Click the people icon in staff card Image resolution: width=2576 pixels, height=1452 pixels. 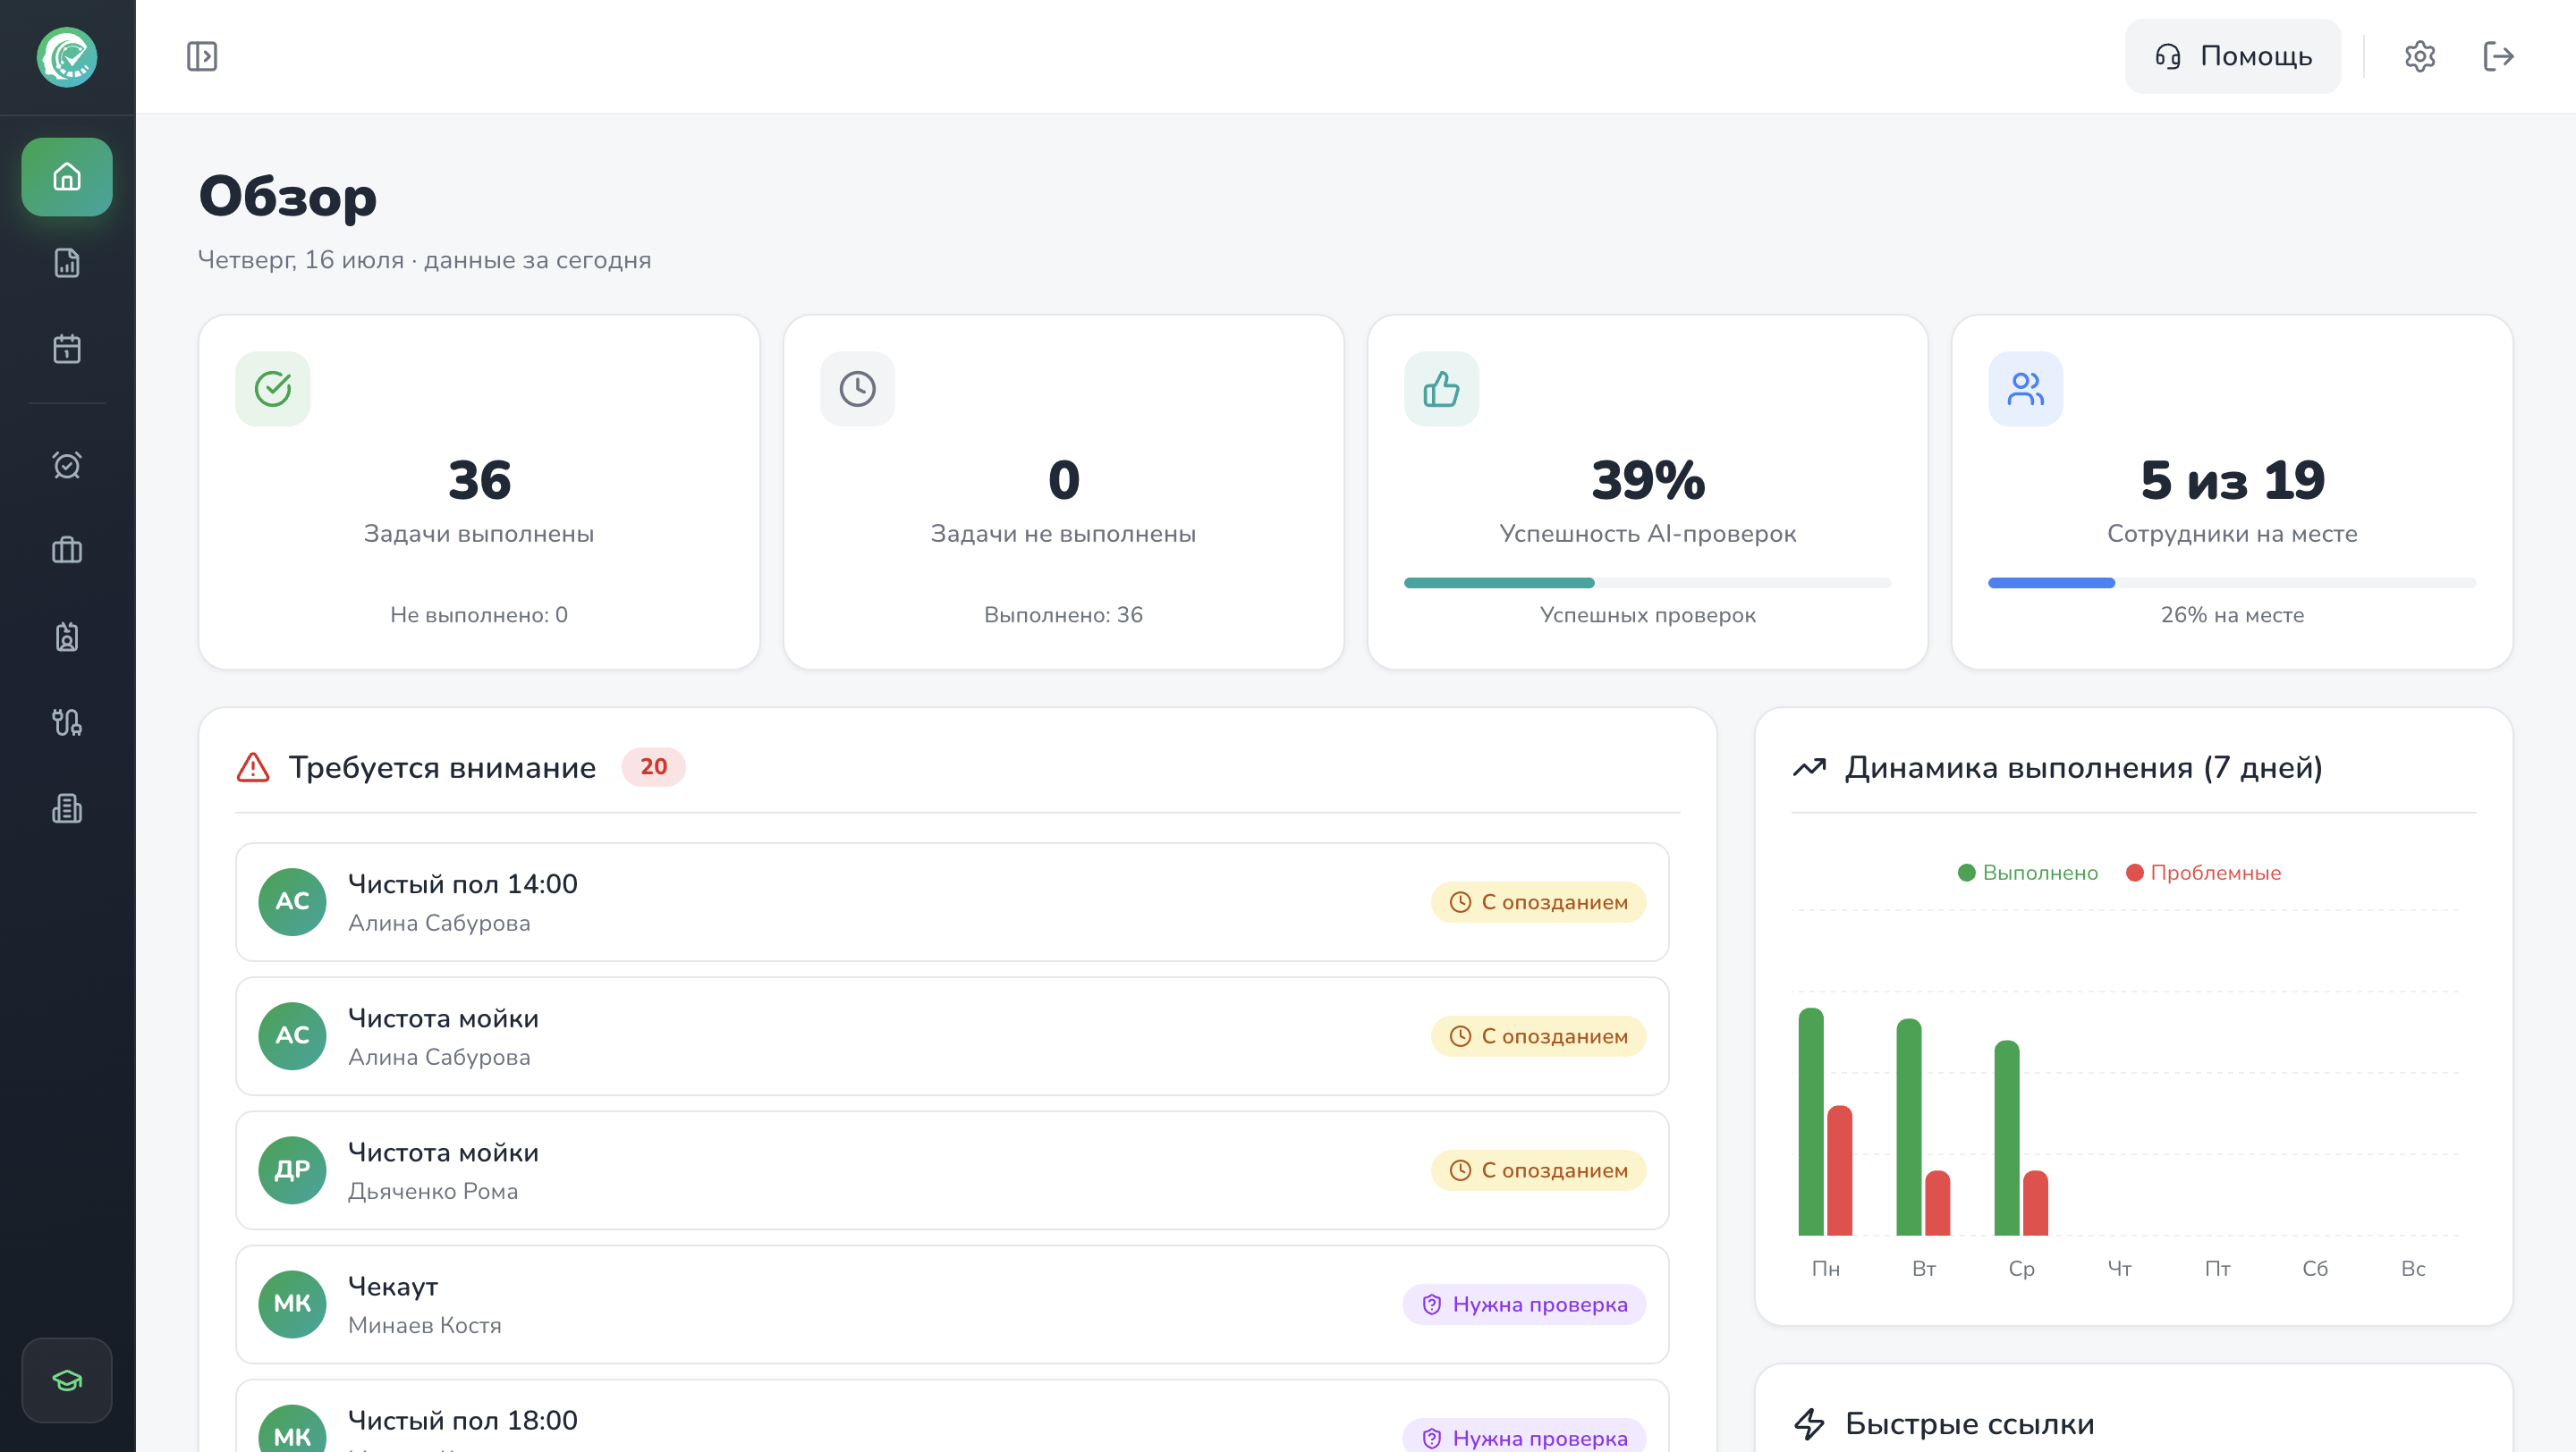[2025, 389]
